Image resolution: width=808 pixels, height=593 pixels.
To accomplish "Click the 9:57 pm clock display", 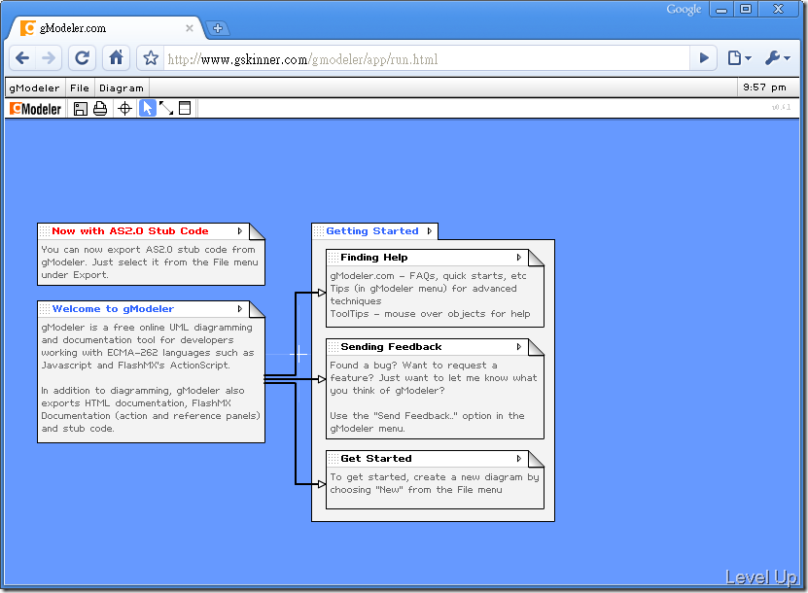I will coord(764,87).
